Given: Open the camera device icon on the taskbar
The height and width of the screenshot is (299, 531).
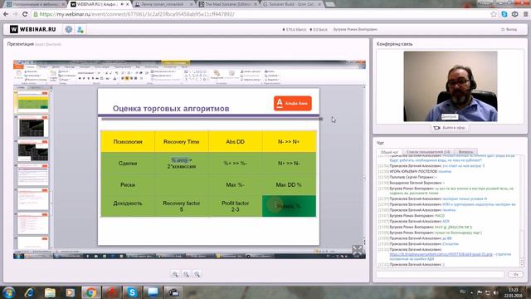Looking at the screenshot, I should click(173, 292).
